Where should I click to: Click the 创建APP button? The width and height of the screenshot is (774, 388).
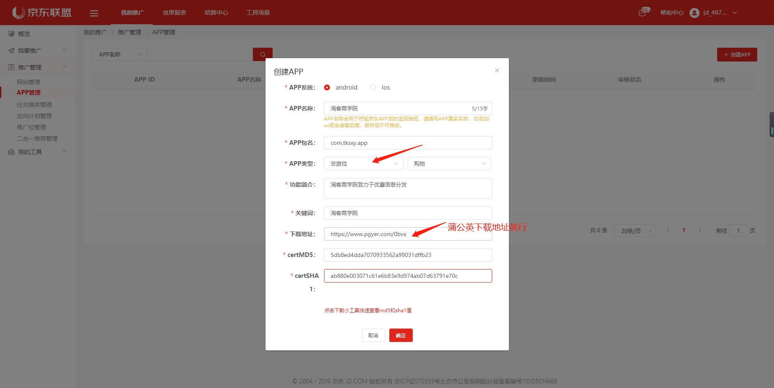click(x=737, y=54)
